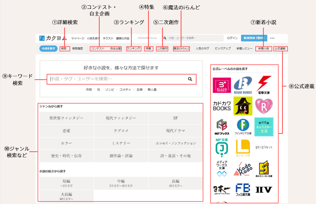Select the 新着小説 navigation tab
The image size is (316, 204).
263,49
